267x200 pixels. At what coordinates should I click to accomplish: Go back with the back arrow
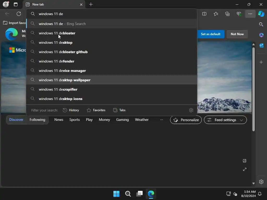point(7,14)
